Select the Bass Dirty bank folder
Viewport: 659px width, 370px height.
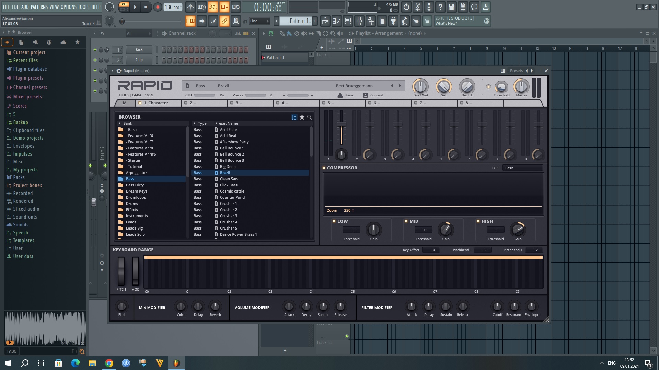tap(135, 185)
